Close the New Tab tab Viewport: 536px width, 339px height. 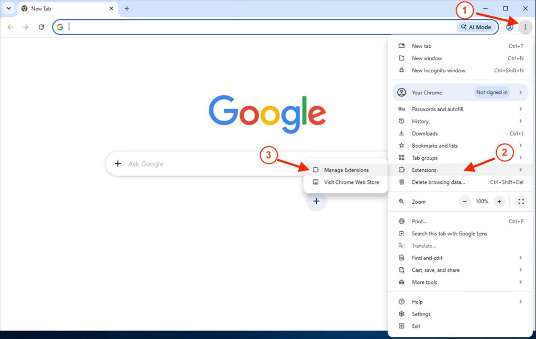point(111,8)
